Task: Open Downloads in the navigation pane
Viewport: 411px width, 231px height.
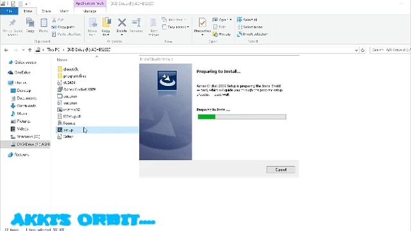Action: point(23,106)
